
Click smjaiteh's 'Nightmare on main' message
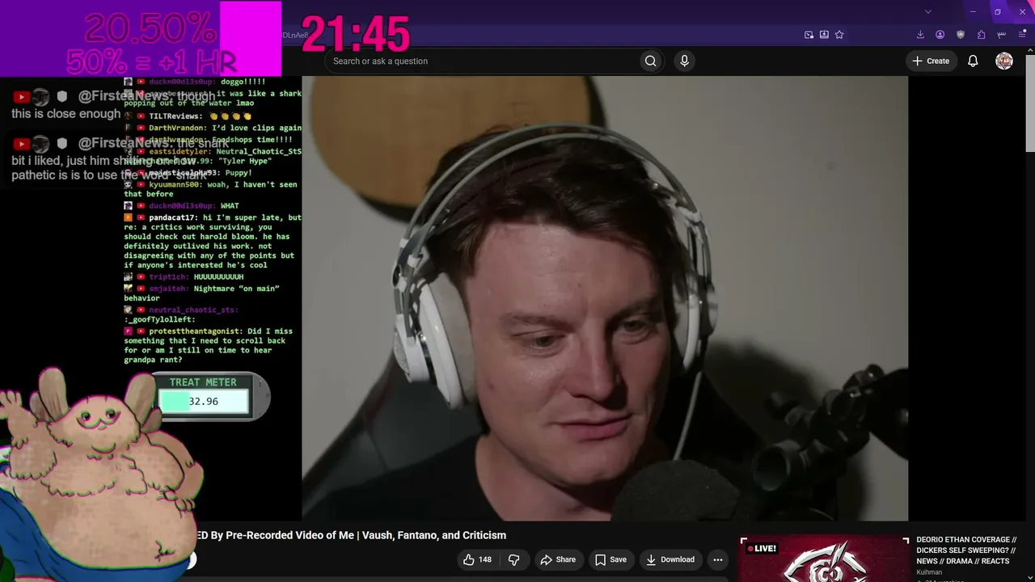[201, 293]
